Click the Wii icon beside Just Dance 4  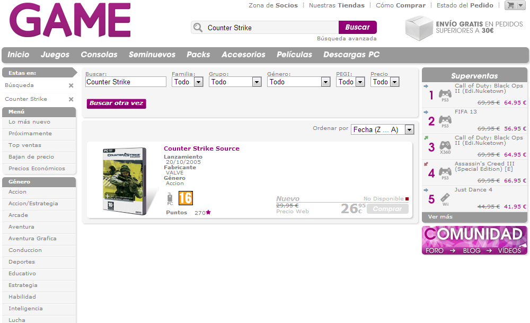[x=445, y=198]
